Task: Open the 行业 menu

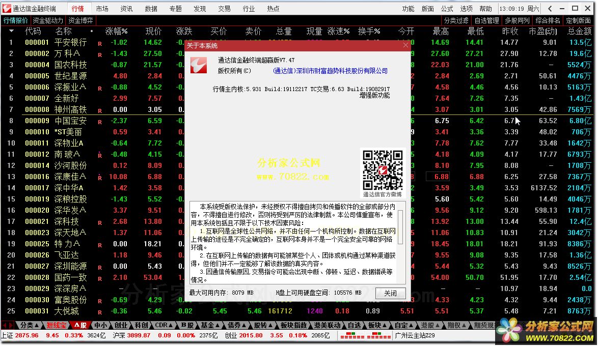Action: [x=249, y=8]
